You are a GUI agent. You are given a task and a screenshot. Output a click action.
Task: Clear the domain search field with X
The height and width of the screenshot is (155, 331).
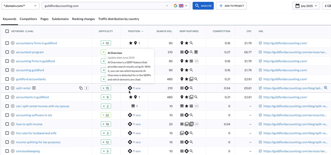pyautogui.click(x=167, y=6)
